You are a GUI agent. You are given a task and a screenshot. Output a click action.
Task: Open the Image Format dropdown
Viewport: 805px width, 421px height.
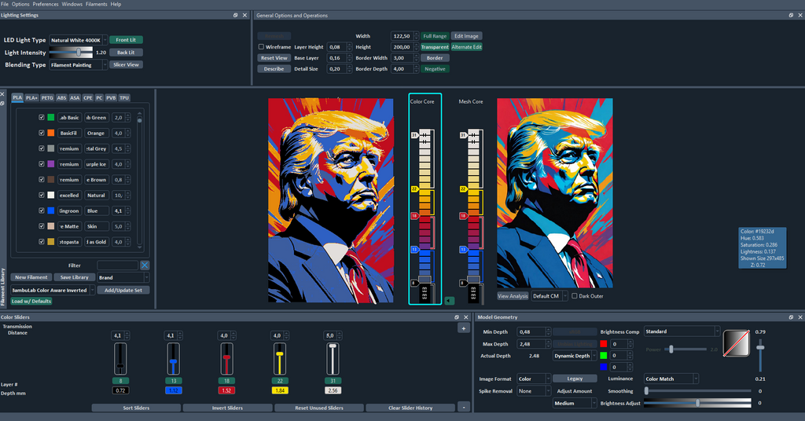[534, 379]
